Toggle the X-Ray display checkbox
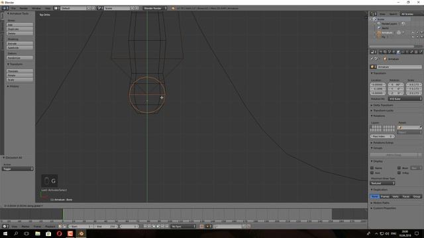This screenshot has height=238, width=424. (399, 173)
